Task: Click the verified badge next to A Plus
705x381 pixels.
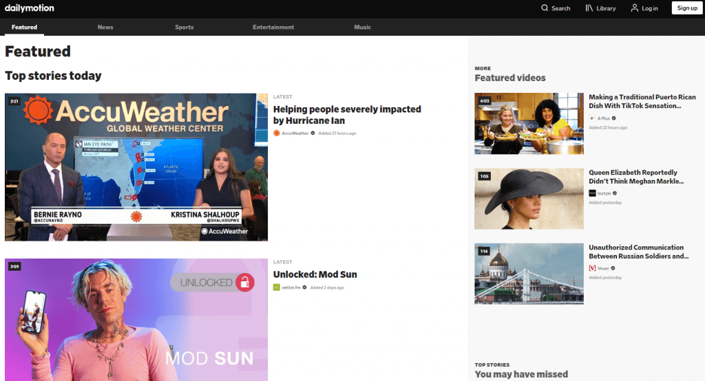Action: pyautogui.click(x=613, y=118)
